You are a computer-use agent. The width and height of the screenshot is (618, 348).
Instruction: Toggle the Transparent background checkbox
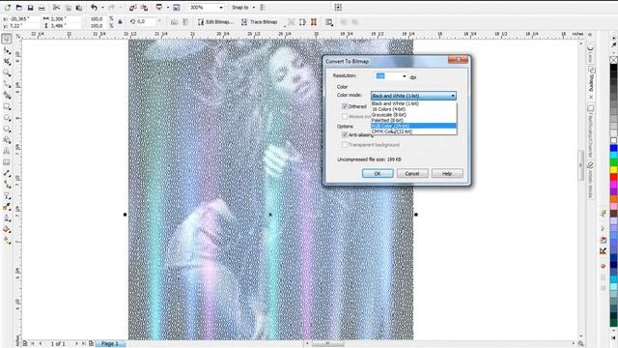click(345, 145)
